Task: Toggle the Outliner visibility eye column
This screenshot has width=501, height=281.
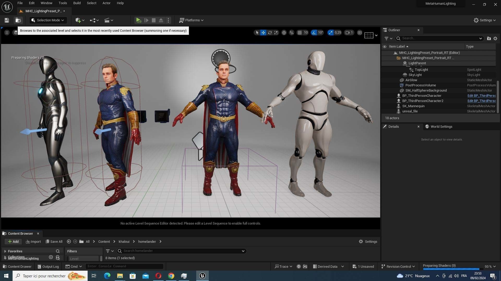Action: pyautogui.click(x=384, y=47)
